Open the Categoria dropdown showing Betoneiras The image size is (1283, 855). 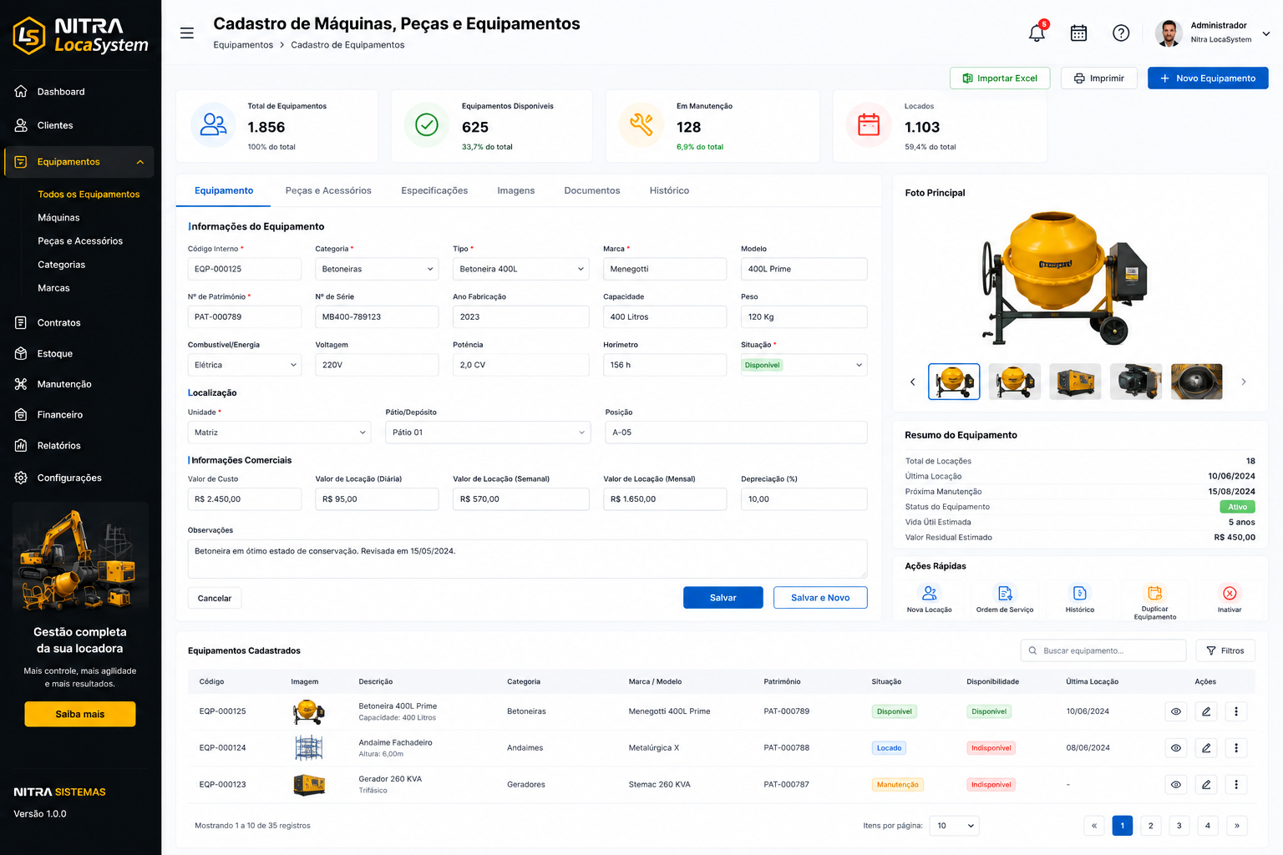coord(377,269)
